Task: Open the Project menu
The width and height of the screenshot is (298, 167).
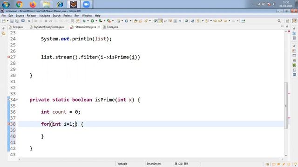Action: coord(68,16)
